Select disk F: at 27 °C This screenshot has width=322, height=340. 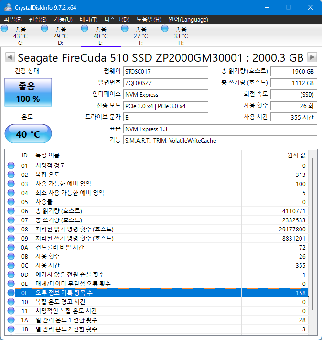140,36
